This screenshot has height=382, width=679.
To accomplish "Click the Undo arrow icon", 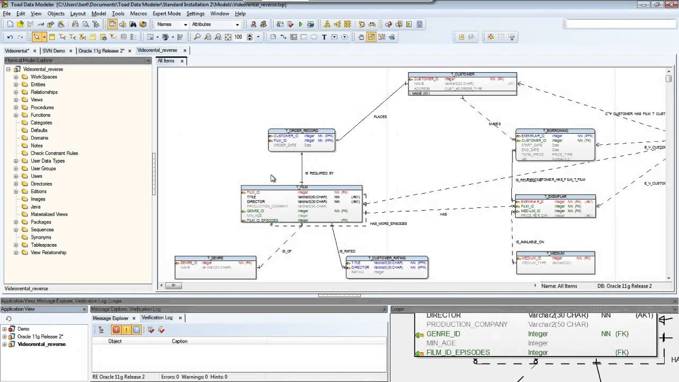I will (10, 37).
